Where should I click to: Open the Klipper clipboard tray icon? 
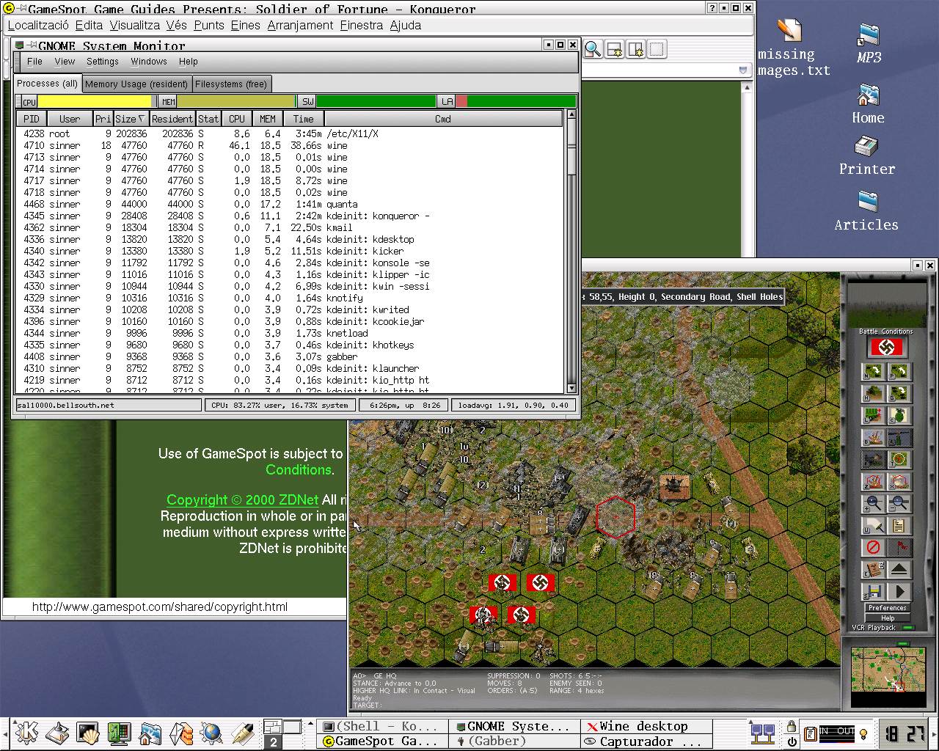pos(811,733)
